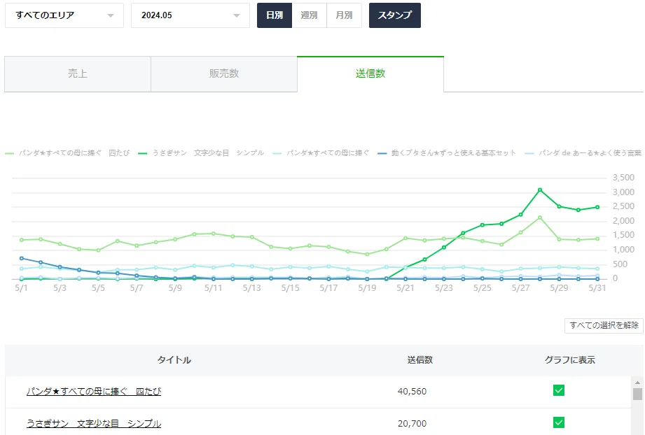
Task: Click the 20,700 value cell
Action: (x=412, y=424)
